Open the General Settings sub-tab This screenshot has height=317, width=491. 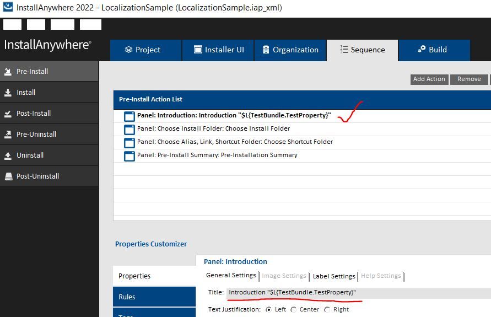(x=231, y=275)
